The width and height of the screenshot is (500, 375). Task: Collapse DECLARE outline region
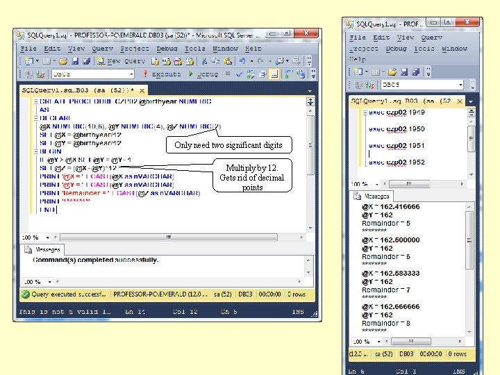[36, 118]
